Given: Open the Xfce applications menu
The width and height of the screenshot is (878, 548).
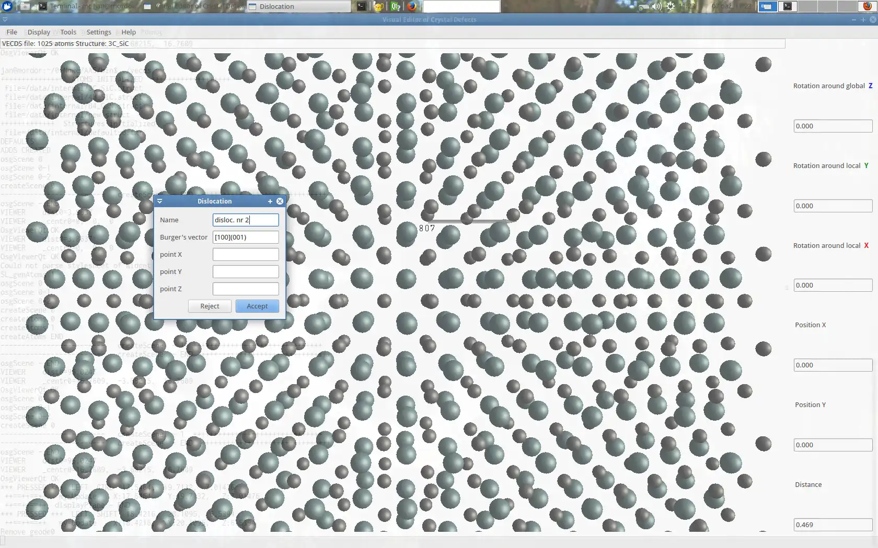Looking at the screenshot, I should (x=7, y=6).
